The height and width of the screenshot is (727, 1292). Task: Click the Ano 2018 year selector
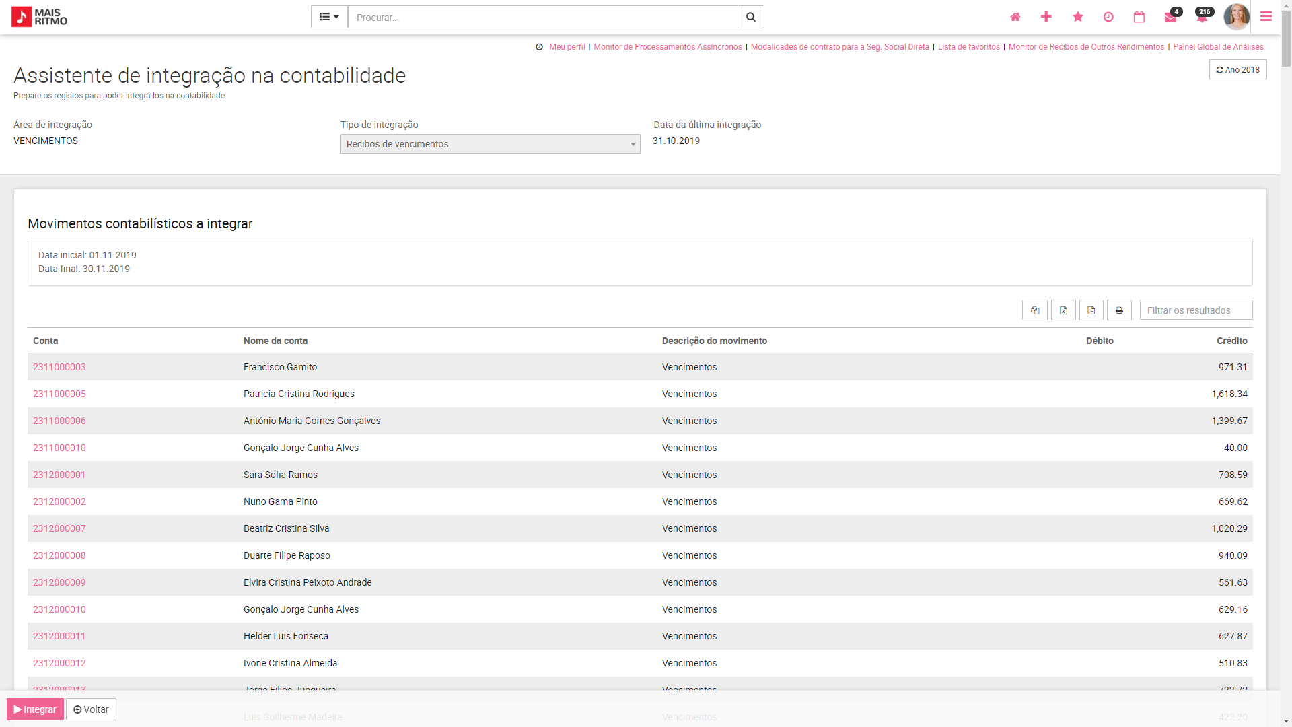click(x=1237, y=70)
